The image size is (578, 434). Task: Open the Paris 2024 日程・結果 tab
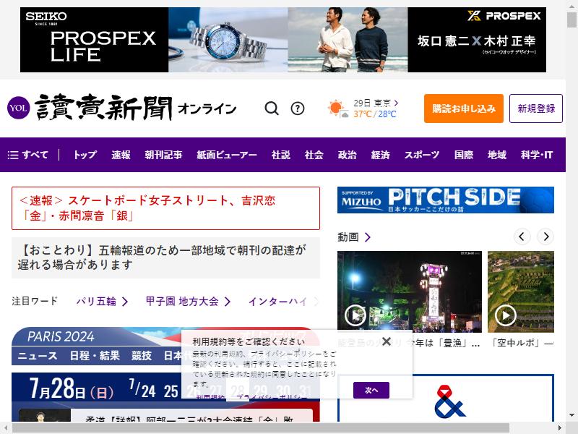(95, 355)
